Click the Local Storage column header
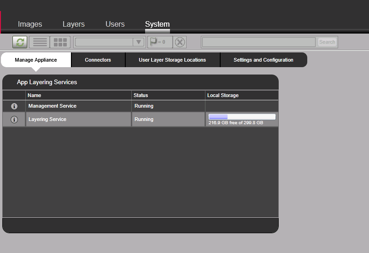Screen dimensions: 369x253 coord(242,95)
